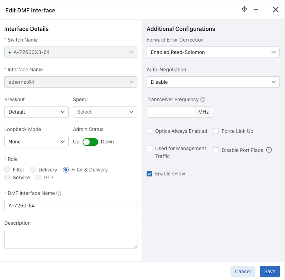Viewport: 285px width, 280px height.
Task: Enable the Optics Always Enabled checkbox
Action: pos(150,131)
